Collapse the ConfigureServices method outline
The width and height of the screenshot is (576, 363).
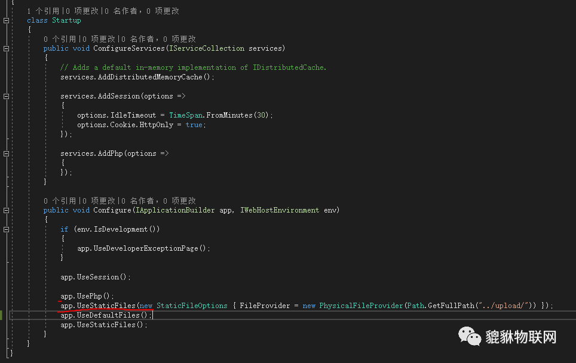(x=6, y=48)
